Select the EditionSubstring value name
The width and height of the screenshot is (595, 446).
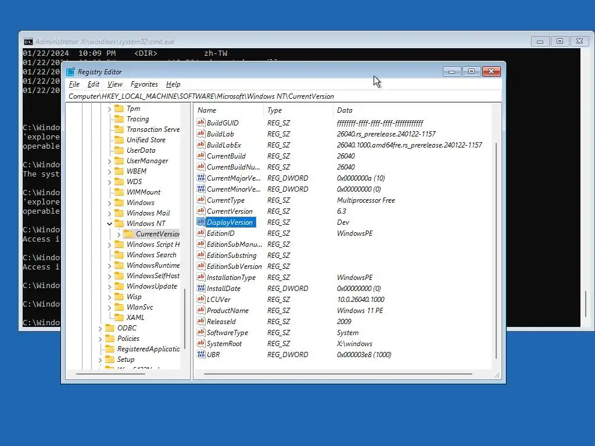[231, 256]
